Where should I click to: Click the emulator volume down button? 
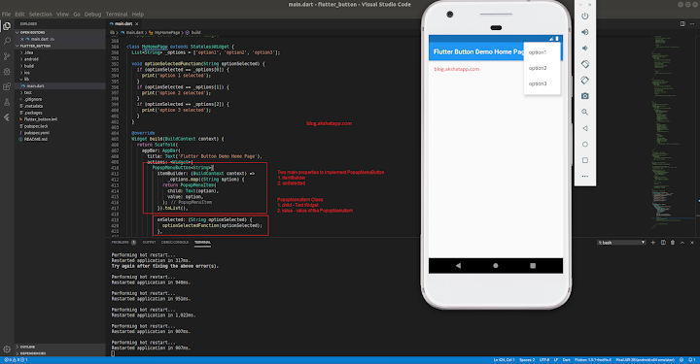pos(585,49)
